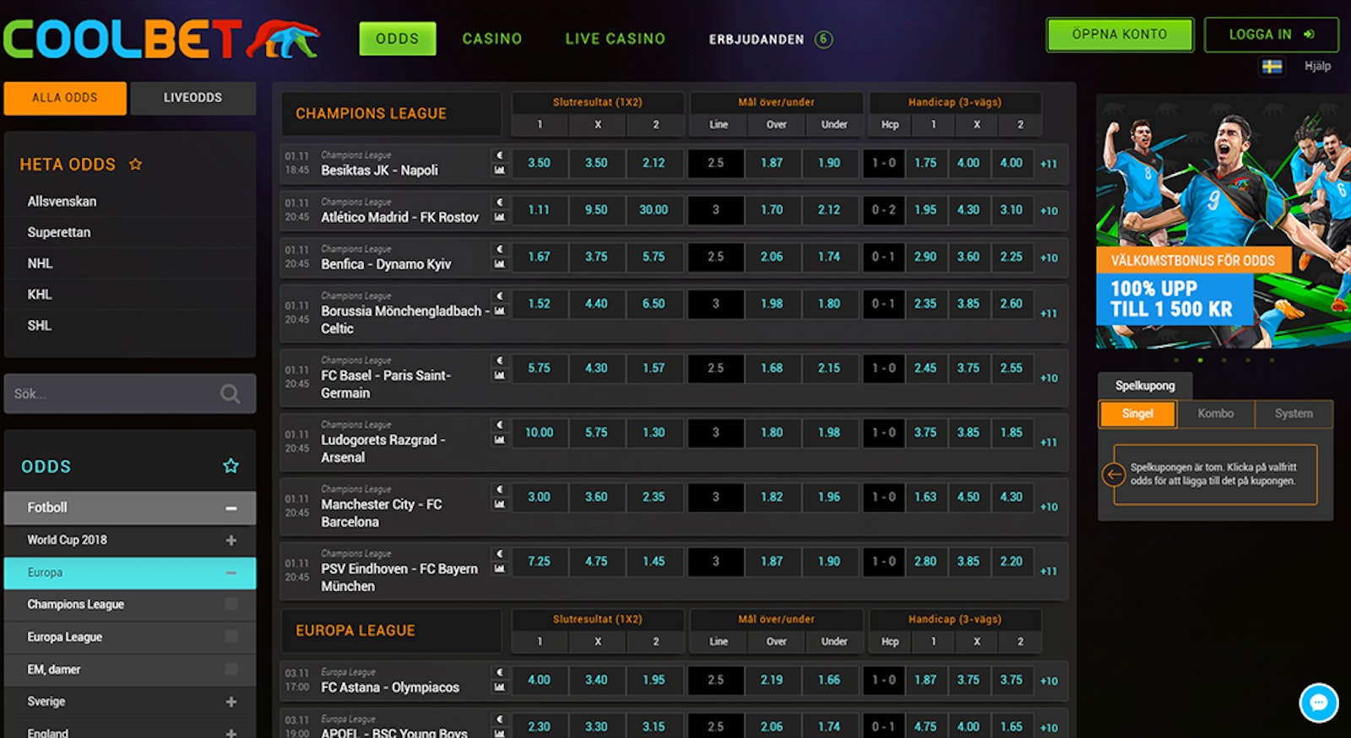Open statistics chart for Benfica - Dynamo Kyiv
The height and width of the screenshot is (738, 1351).
pos(500,264)
